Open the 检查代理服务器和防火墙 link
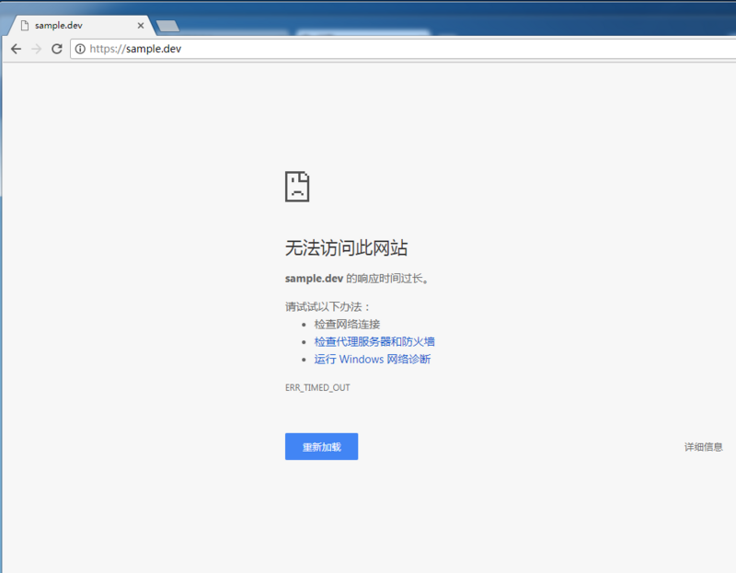The width and height of the screenshot is (736, 573). pos(374,341)
